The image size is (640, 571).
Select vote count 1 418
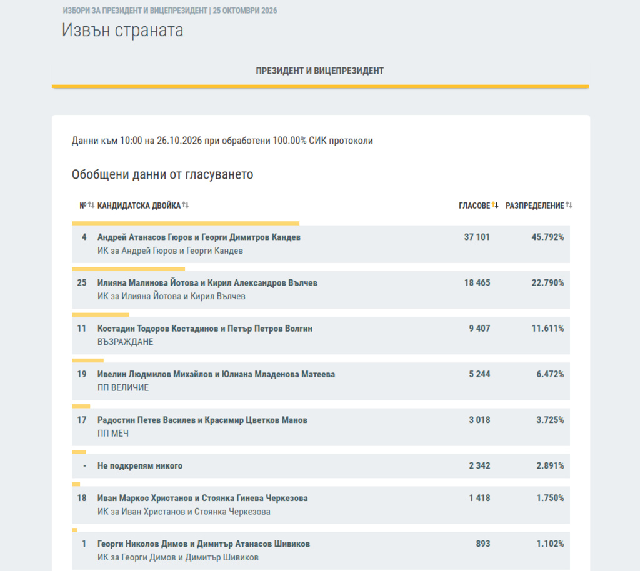479,498
